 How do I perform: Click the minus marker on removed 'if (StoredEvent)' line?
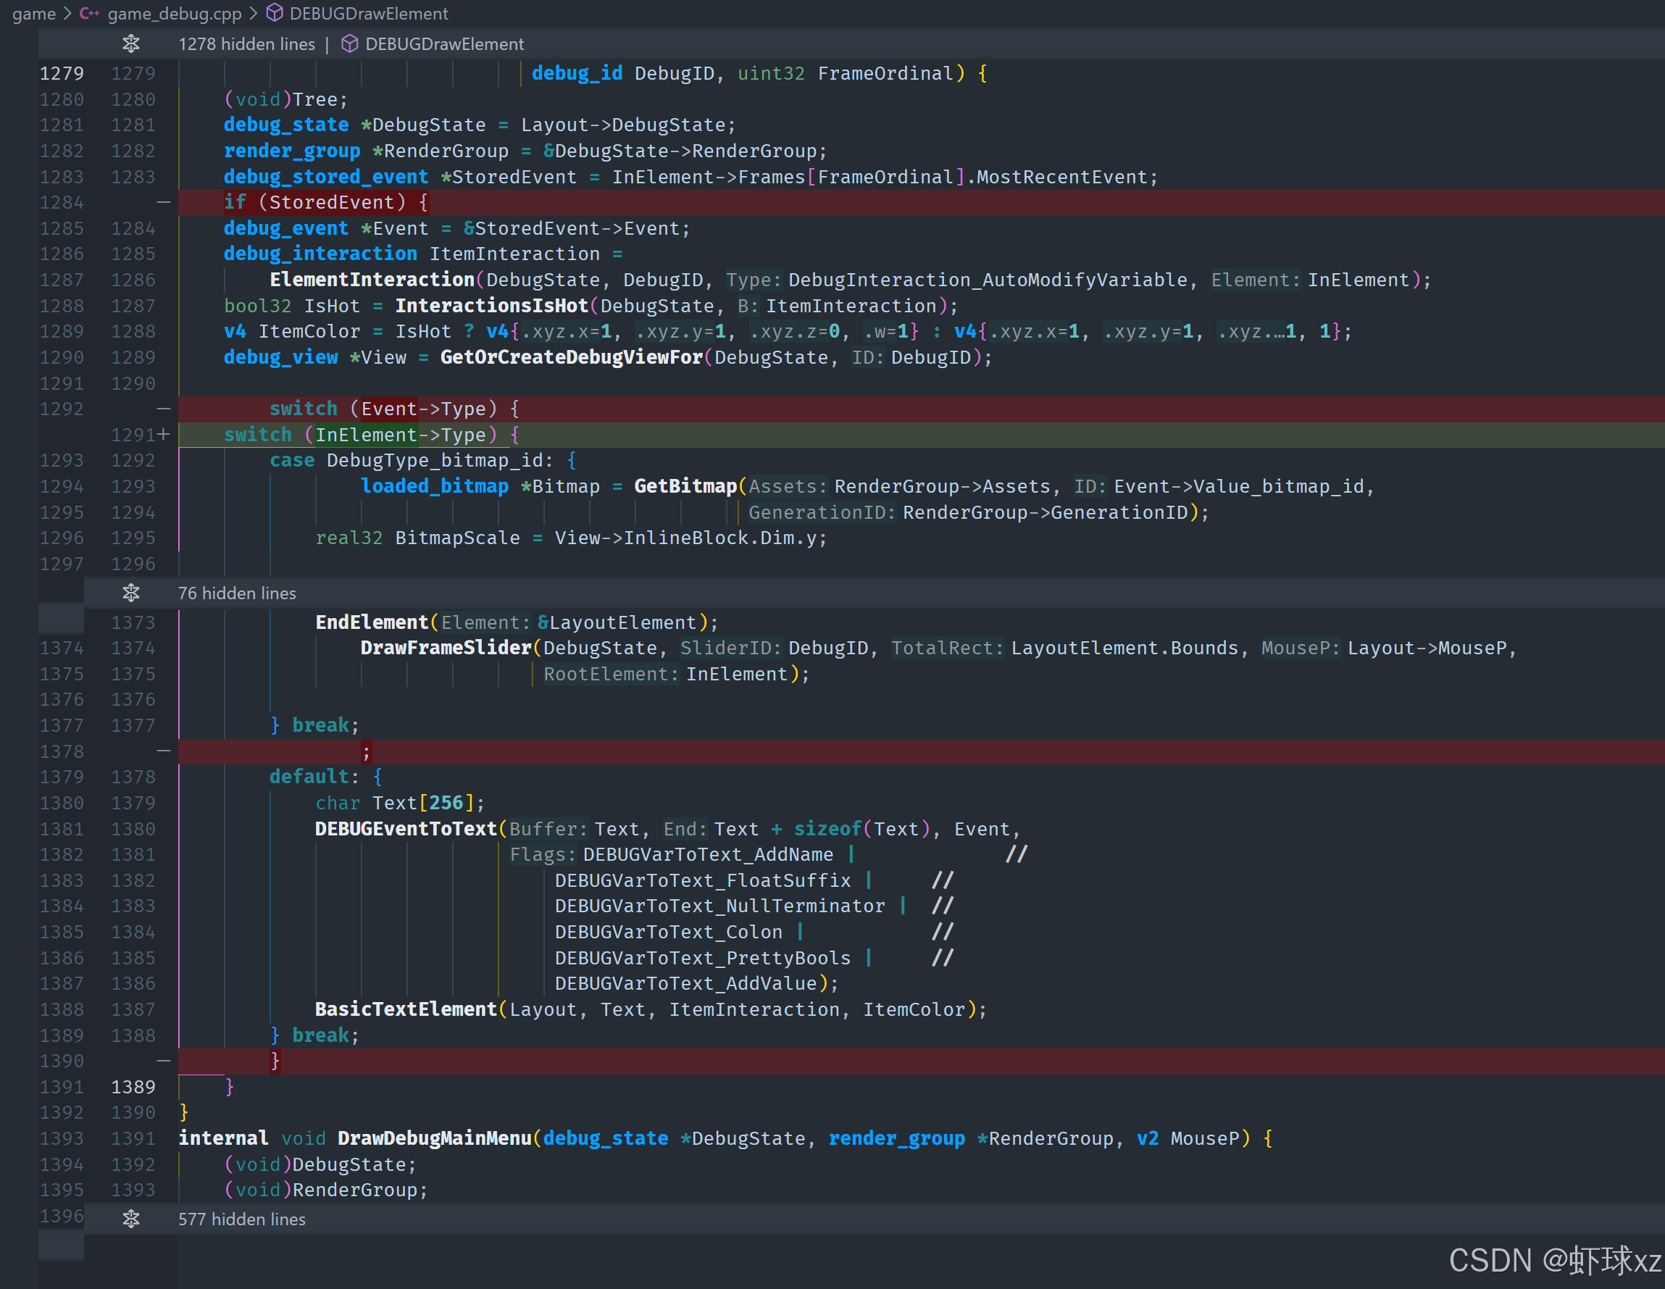tap(163, 202)
